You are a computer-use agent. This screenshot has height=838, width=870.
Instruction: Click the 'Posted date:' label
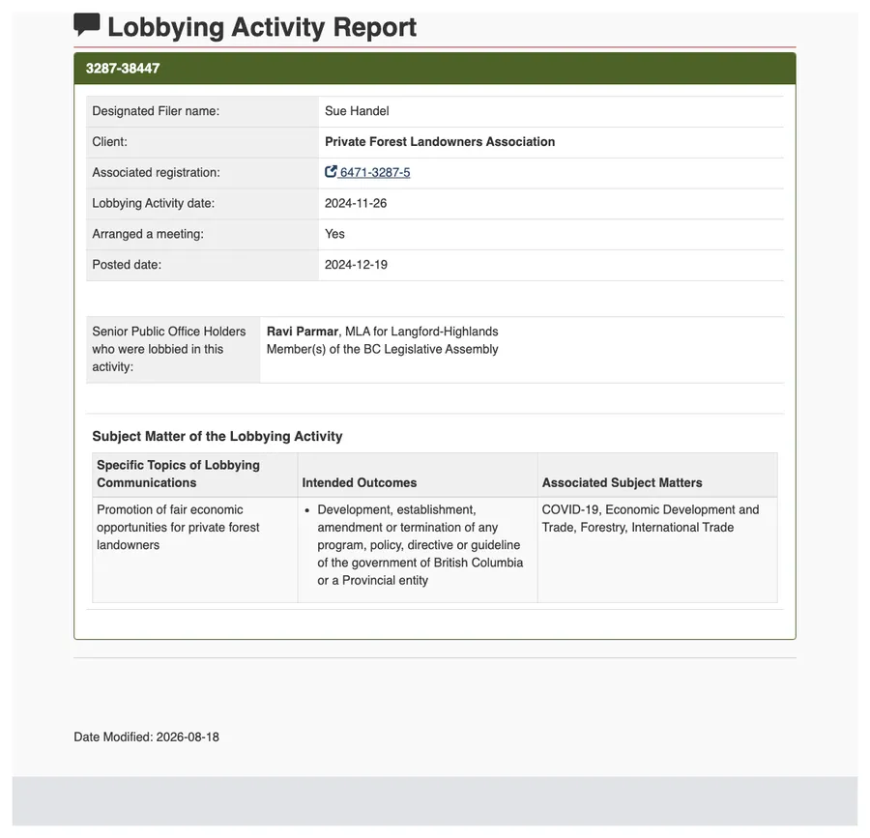click(x=127, y=265)
